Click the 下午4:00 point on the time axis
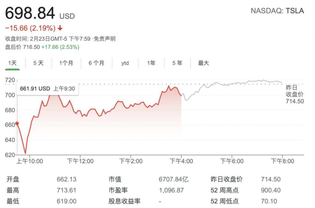This screenshot has height=208, width=315. pyautogui.click(x=181, y=161)
